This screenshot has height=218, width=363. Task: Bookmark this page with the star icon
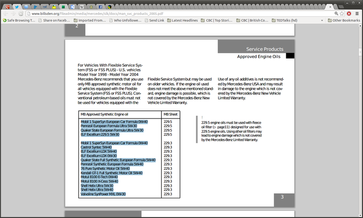tap(342, 13)
